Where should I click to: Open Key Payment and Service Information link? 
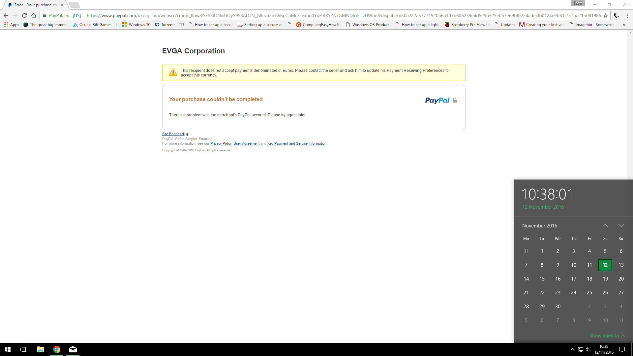pyautogui.click(x=297, y=143)
